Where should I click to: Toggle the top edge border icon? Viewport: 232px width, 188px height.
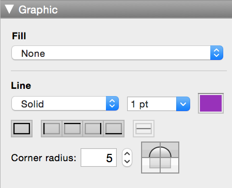(72, 129)
